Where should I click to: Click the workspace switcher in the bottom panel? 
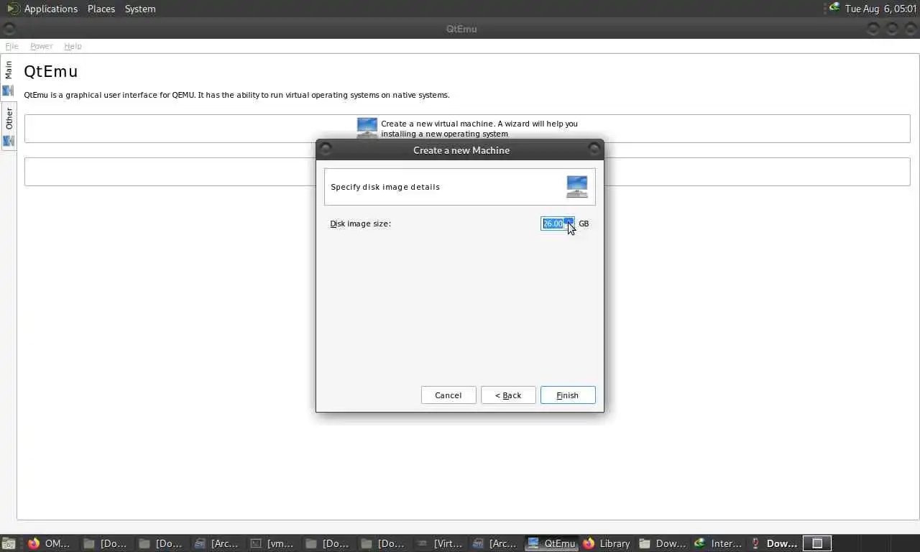817,543
